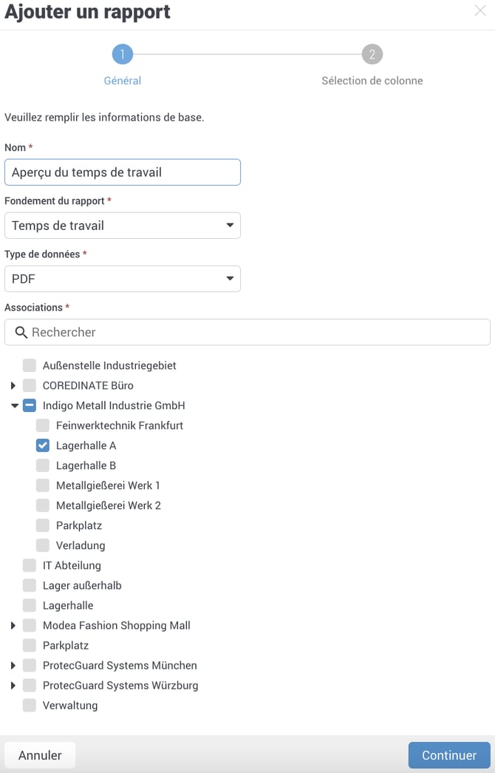Check Feinwerktechnik Frankfurt
495x773 pixels.
(43, 425)
